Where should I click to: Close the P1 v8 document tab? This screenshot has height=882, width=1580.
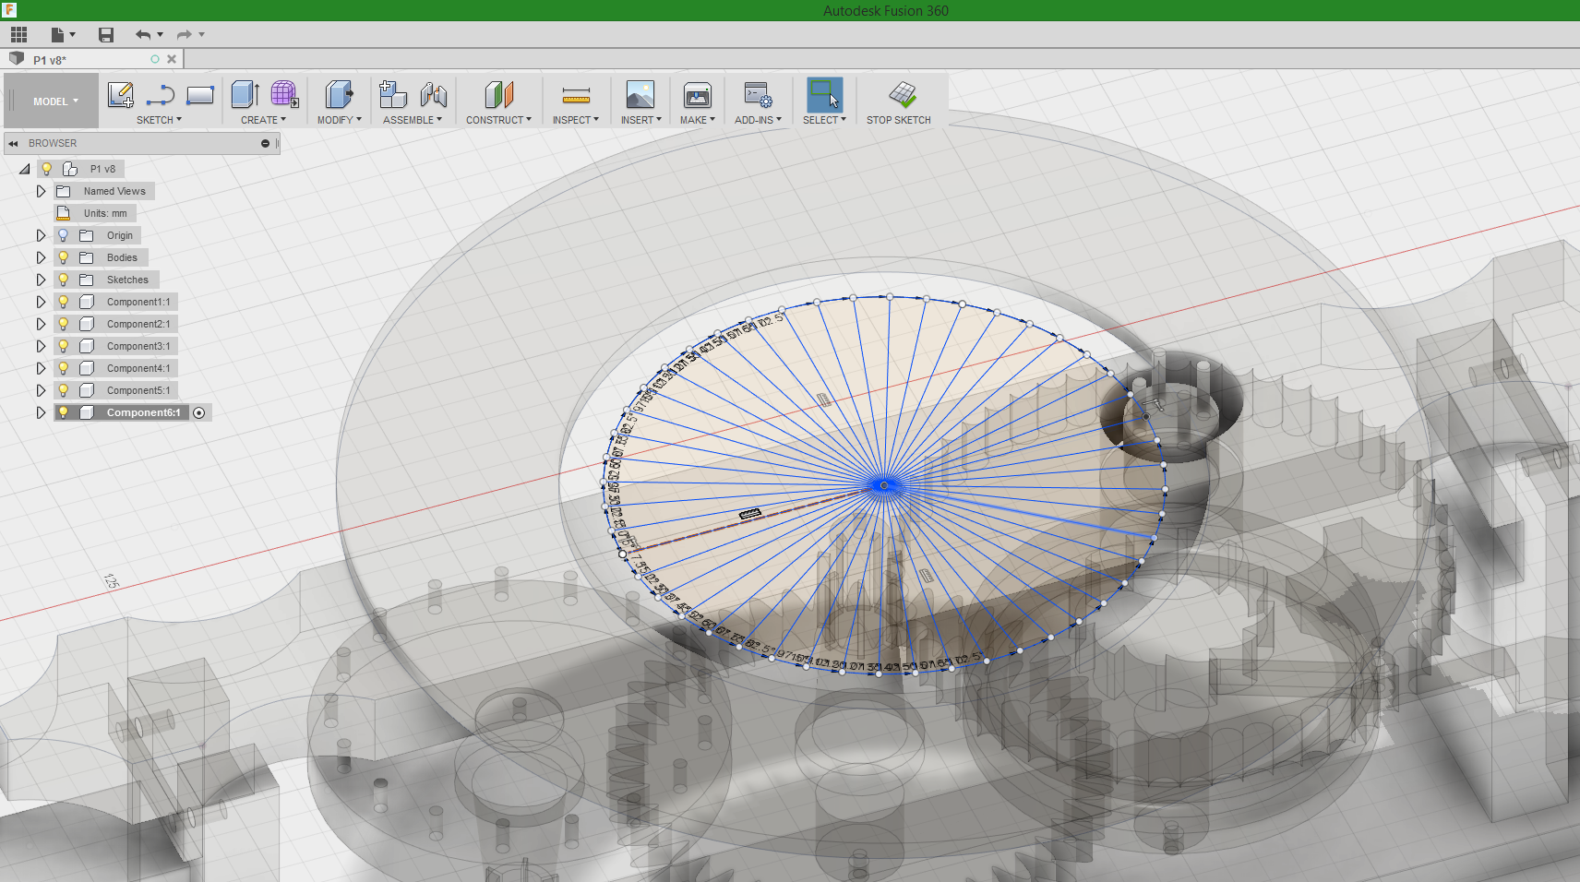[172, 59]
